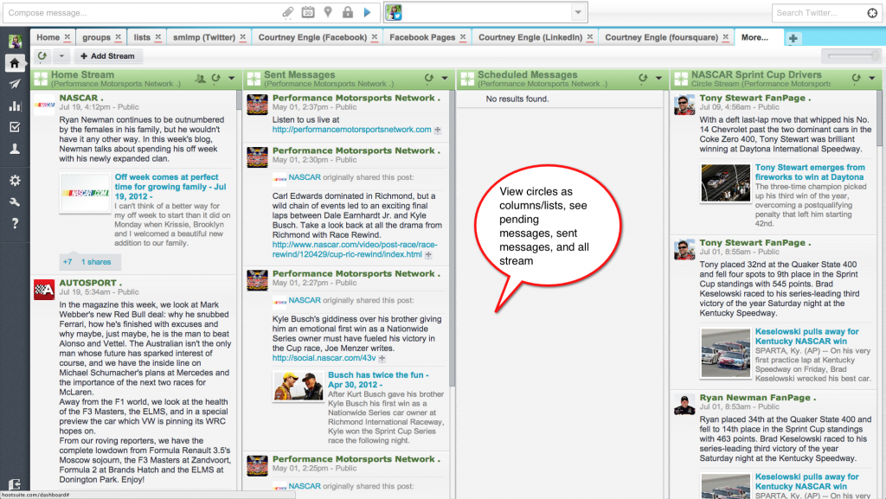886x499 pixels.
Task: Switch to the lists tab
Action: [x=142, y=37]
